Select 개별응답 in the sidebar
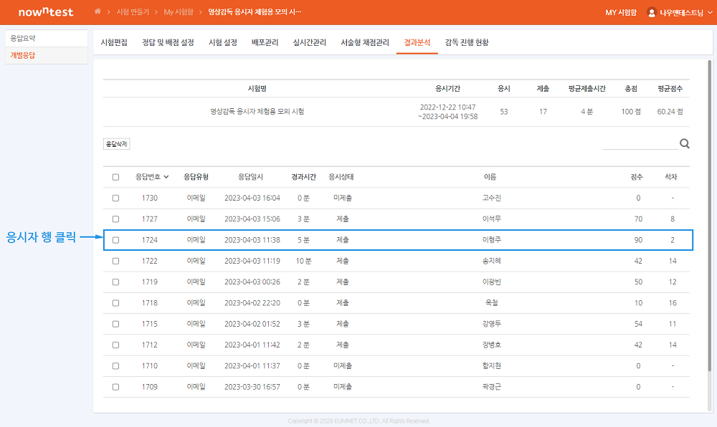Screen dimensions: 717x427 point(46,55)
